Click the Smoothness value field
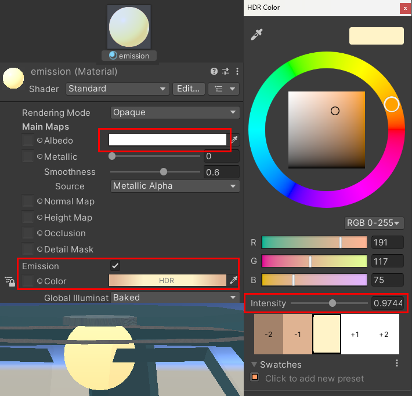 tap(222, 172)
